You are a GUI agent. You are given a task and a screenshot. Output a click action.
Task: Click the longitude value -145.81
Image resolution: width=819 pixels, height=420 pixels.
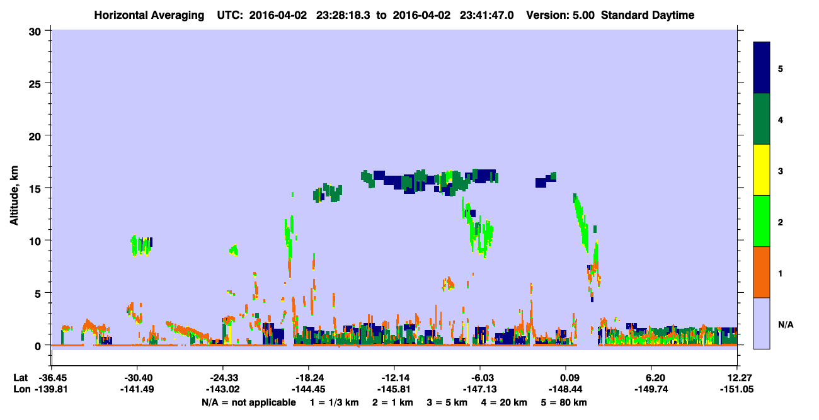[394, 389]
